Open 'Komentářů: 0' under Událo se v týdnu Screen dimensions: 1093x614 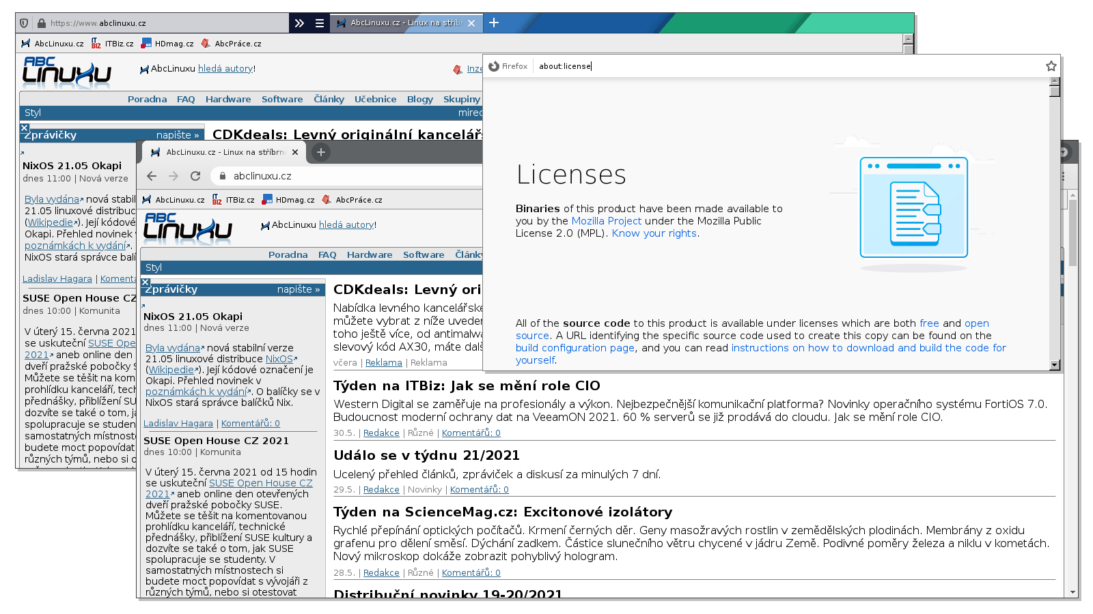coord(480,490)
